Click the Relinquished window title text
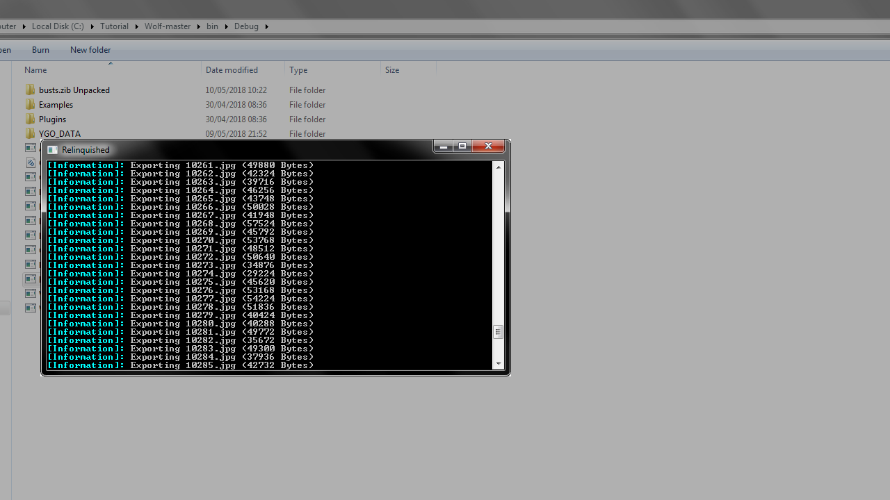890x500 pixels. pos(86,150)
